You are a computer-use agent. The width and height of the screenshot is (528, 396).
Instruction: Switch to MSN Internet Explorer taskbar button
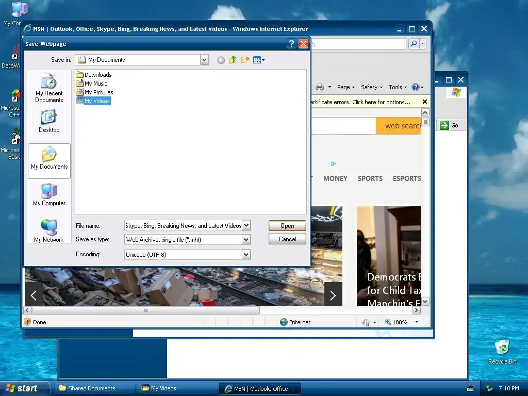point(260,389)
